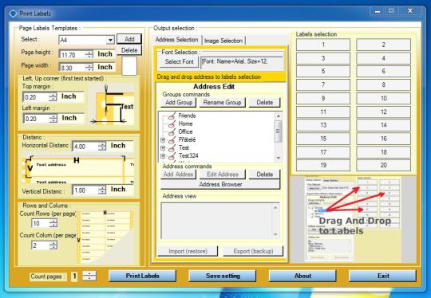
Task: Open the Address Browser
Action: 220,184
